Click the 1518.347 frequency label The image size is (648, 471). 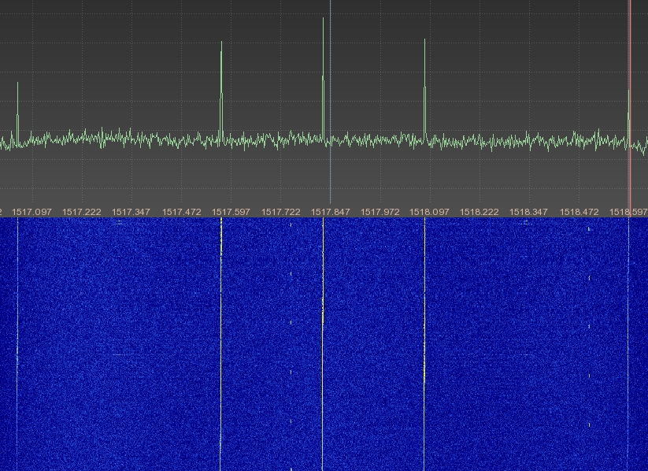click(529, 212)
